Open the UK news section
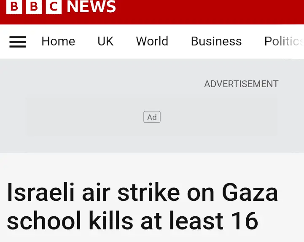Image resolution: width=304 pixels, height=242 pixels. point(105,41)
